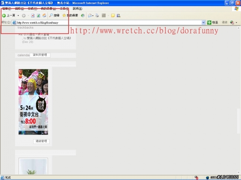Click the Mail envelope toolbar icon
Screen dimensions: 241x180
[x=90, y=15]
